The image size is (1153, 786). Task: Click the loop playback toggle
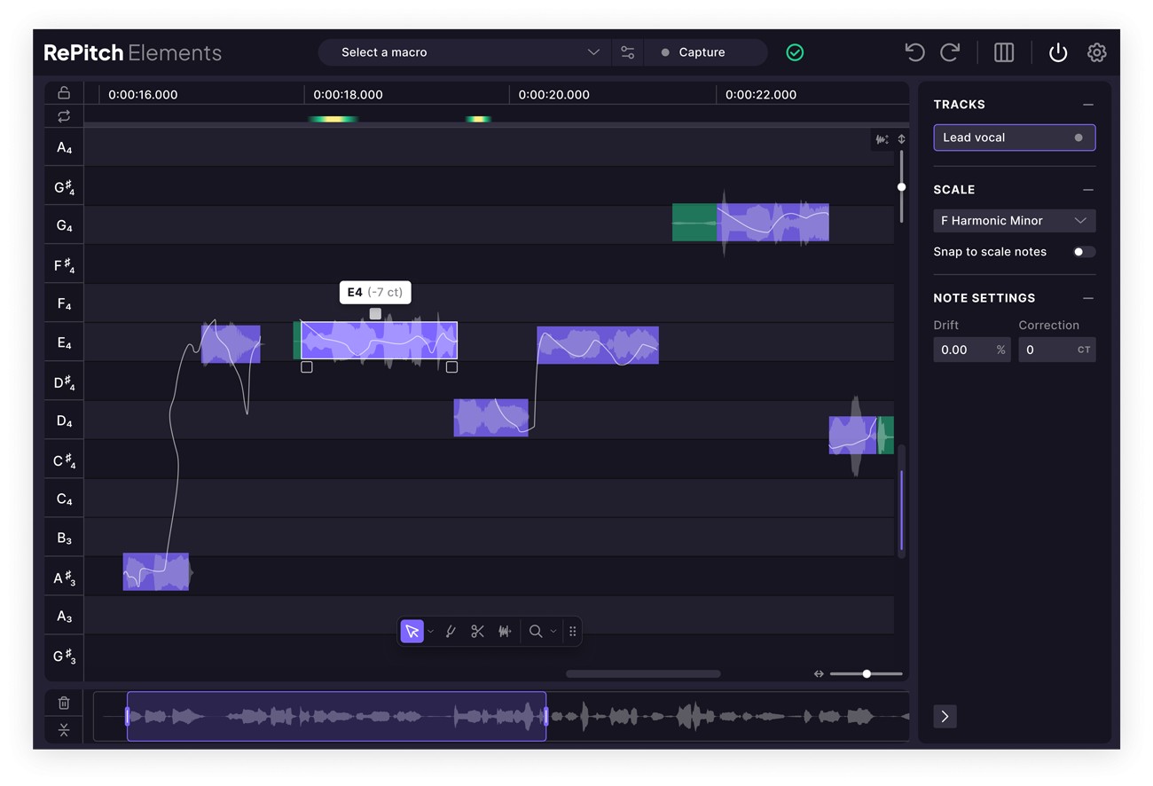pos(63,116)
